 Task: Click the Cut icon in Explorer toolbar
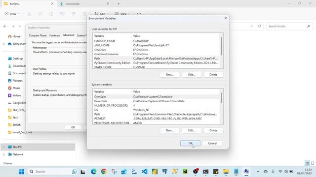[x=29, y=14]
